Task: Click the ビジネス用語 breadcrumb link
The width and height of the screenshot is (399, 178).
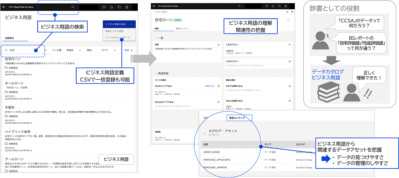Action: tap(161, 12)
